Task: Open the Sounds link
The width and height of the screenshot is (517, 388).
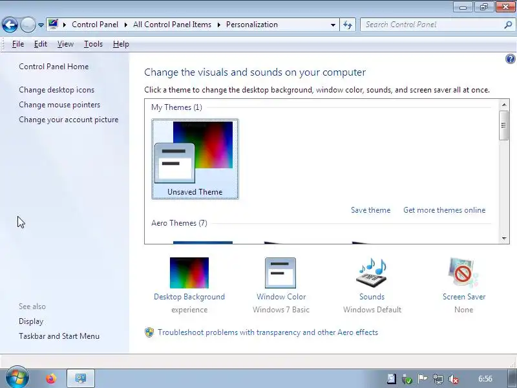Action: 372,297
